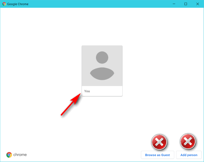Click the Google Chrome title text
The width and height of the screenshot is (204, 162).
(18, 4)
